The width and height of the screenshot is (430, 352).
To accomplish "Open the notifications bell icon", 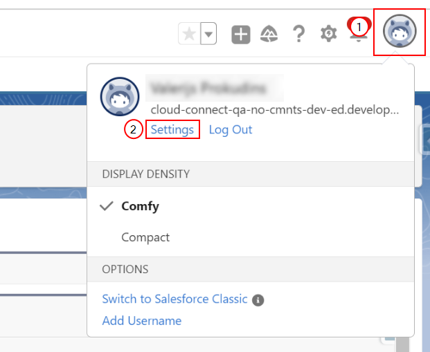I will [x=359, y=30].
